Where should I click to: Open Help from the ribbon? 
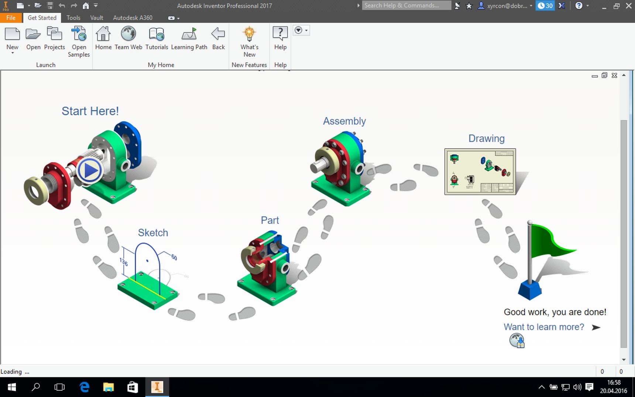tap(280, 38)
